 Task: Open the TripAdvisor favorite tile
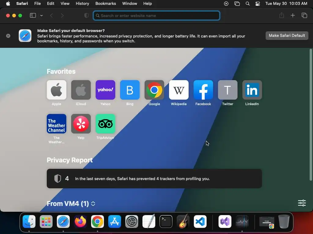point(105,124)
